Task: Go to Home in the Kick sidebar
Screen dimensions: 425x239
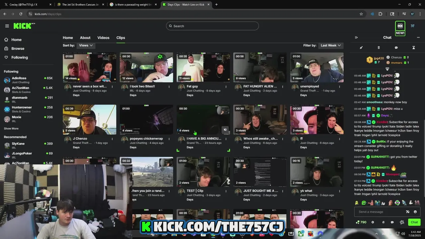Action: tap(13, 40)
